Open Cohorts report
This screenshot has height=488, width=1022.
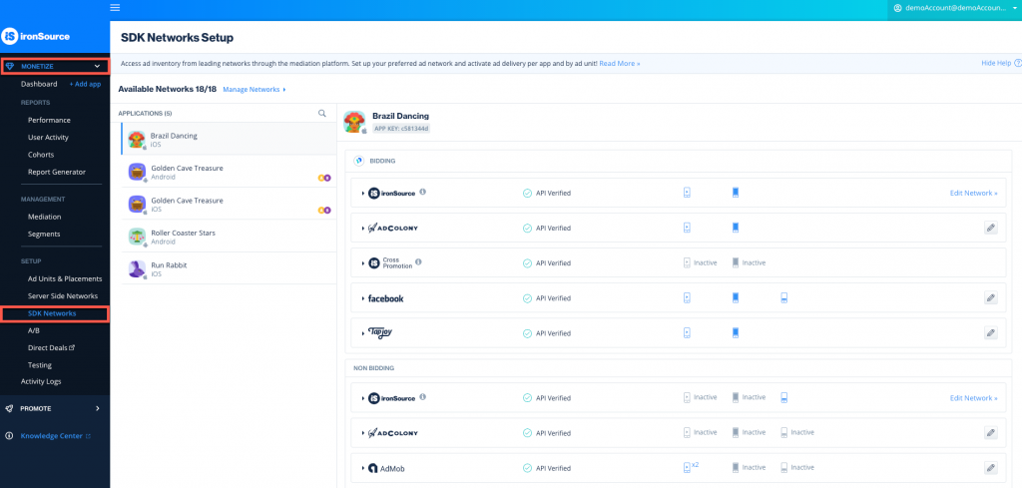click(41, 155)
